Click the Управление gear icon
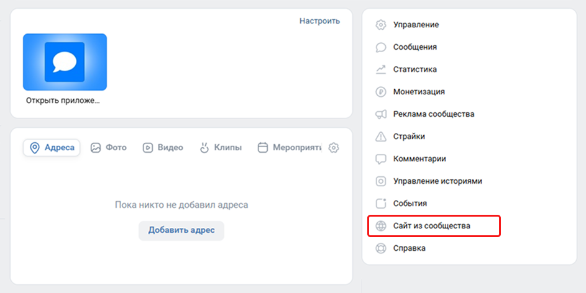Image resolution: width=586 pixels, height=293 pixels. (x=381, y=25)
